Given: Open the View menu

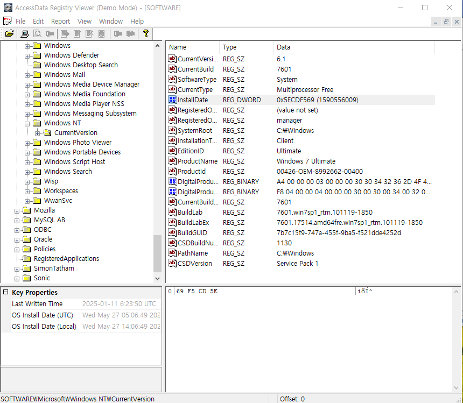Looking at the screenshot, I should point(85,21).
